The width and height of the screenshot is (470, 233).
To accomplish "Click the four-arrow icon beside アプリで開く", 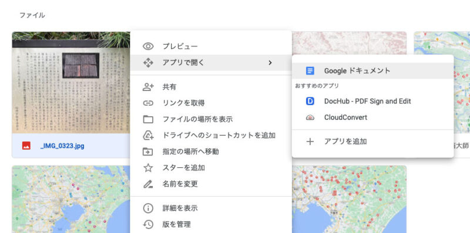I will pyautogui.click(x=148, y=63).
